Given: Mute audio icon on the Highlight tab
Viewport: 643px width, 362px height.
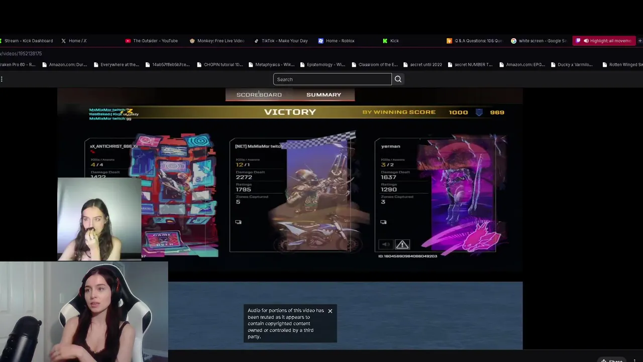Looking at the screenshot, I should click(586, 41).
